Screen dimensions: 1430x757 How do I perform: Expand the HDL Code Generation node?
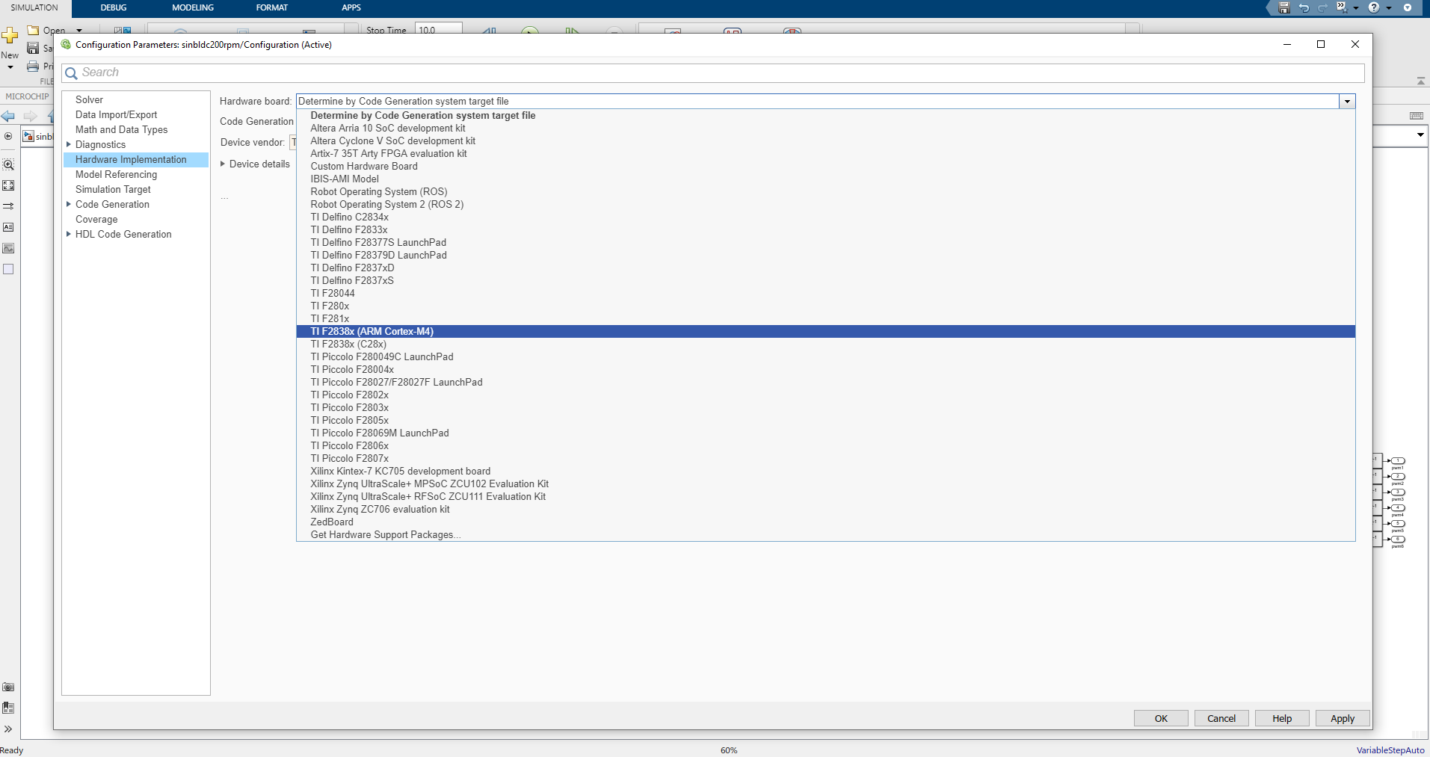point(67,234)
